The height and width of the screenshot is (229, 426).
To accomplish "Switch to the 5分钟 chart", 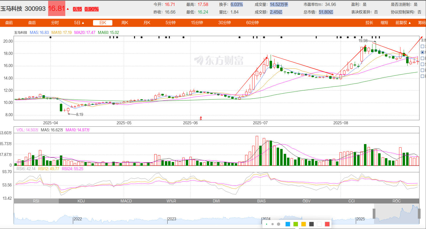I will pos(171,23).
